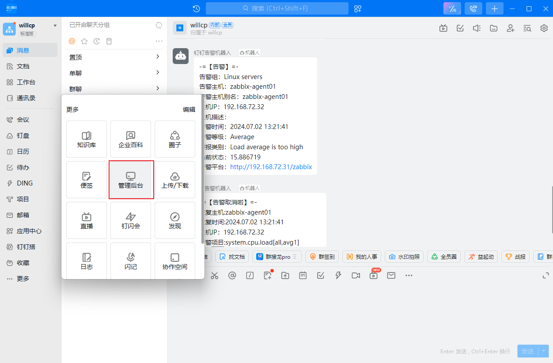Open the 直播 live tile

click(x=87, y=220)
